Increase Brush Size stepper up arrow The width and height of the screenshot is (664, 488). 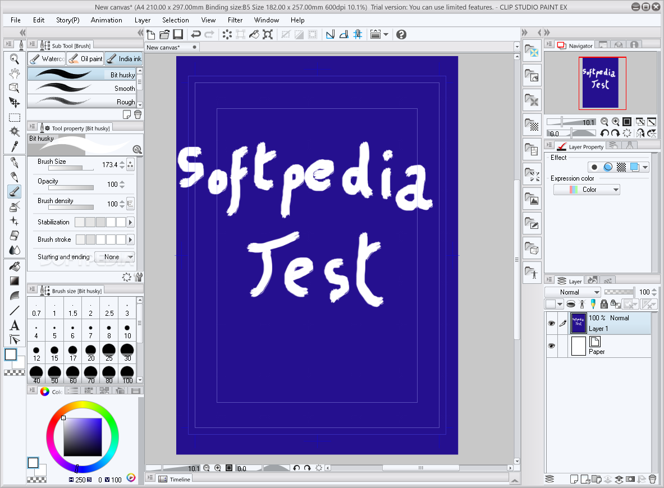pyautogui.click(x=122, y=162)
